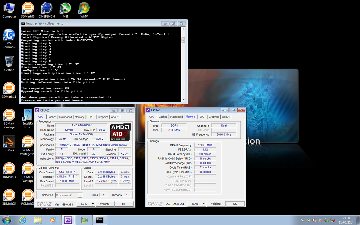Click the network icon in the system tray
The height and width of the screenshot is (225, 360).
[x=333, y=220]
